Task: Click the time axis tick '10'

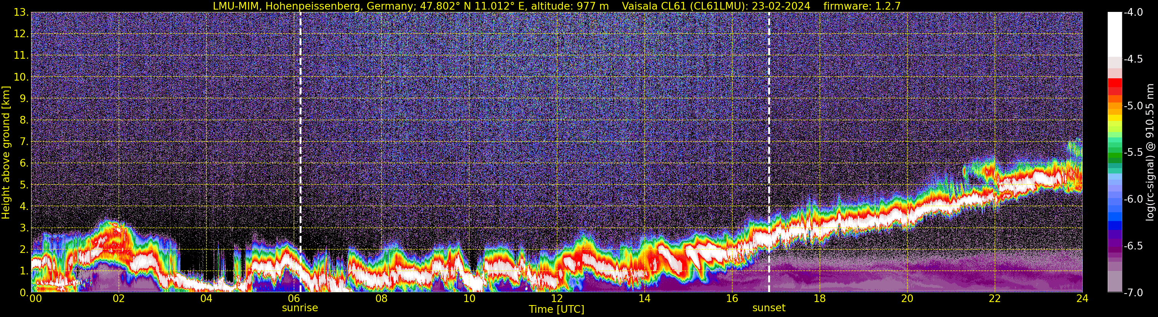Action: (469, 299)
